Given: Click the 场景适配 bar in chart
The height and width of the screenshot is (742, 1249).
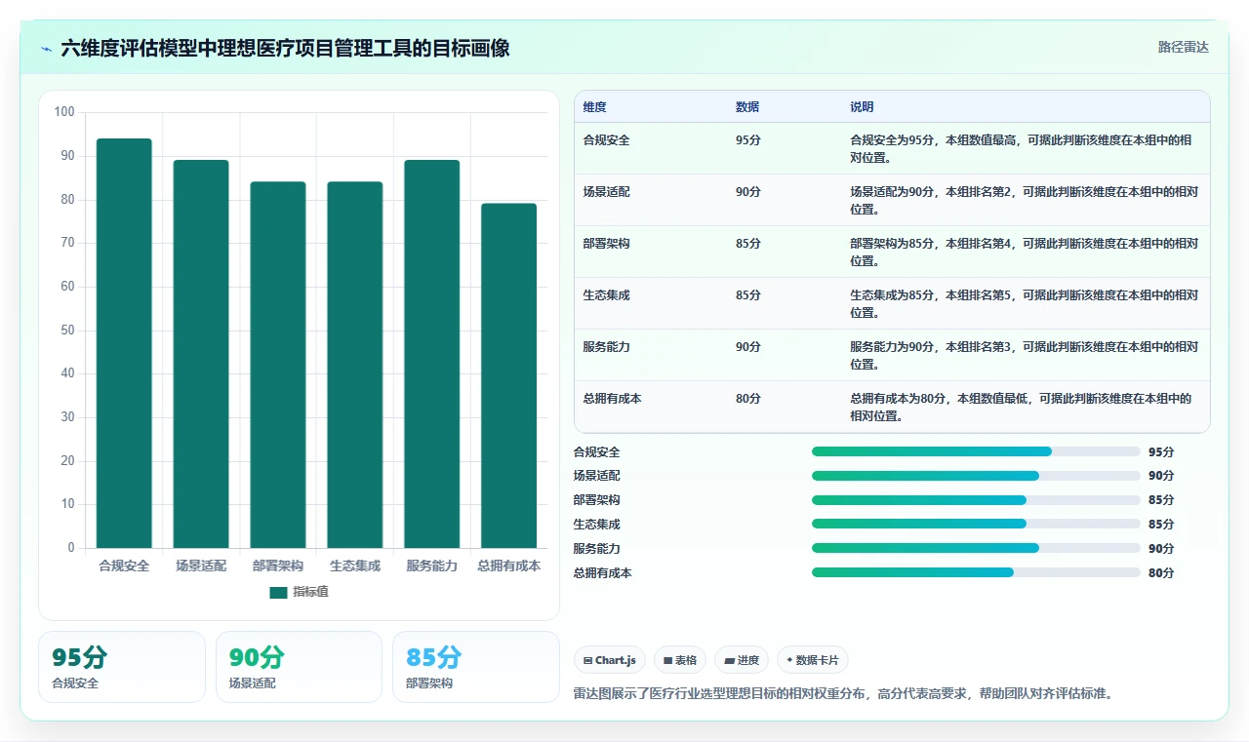Looking at the screenshot, I should (201, 354).
